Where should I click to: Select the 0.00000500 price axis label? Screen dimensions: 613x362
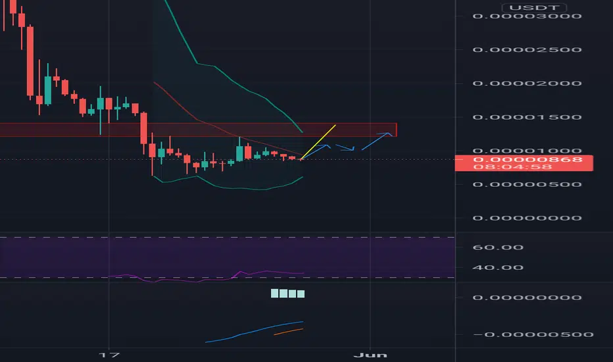pyautogui.click(x=527, y=184)
